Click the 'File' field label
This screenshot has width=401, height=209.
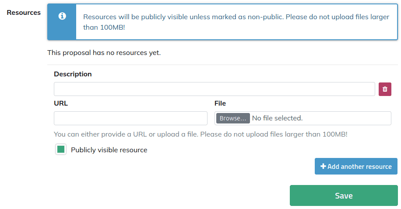pyautogui.click(x=220, y=103)
